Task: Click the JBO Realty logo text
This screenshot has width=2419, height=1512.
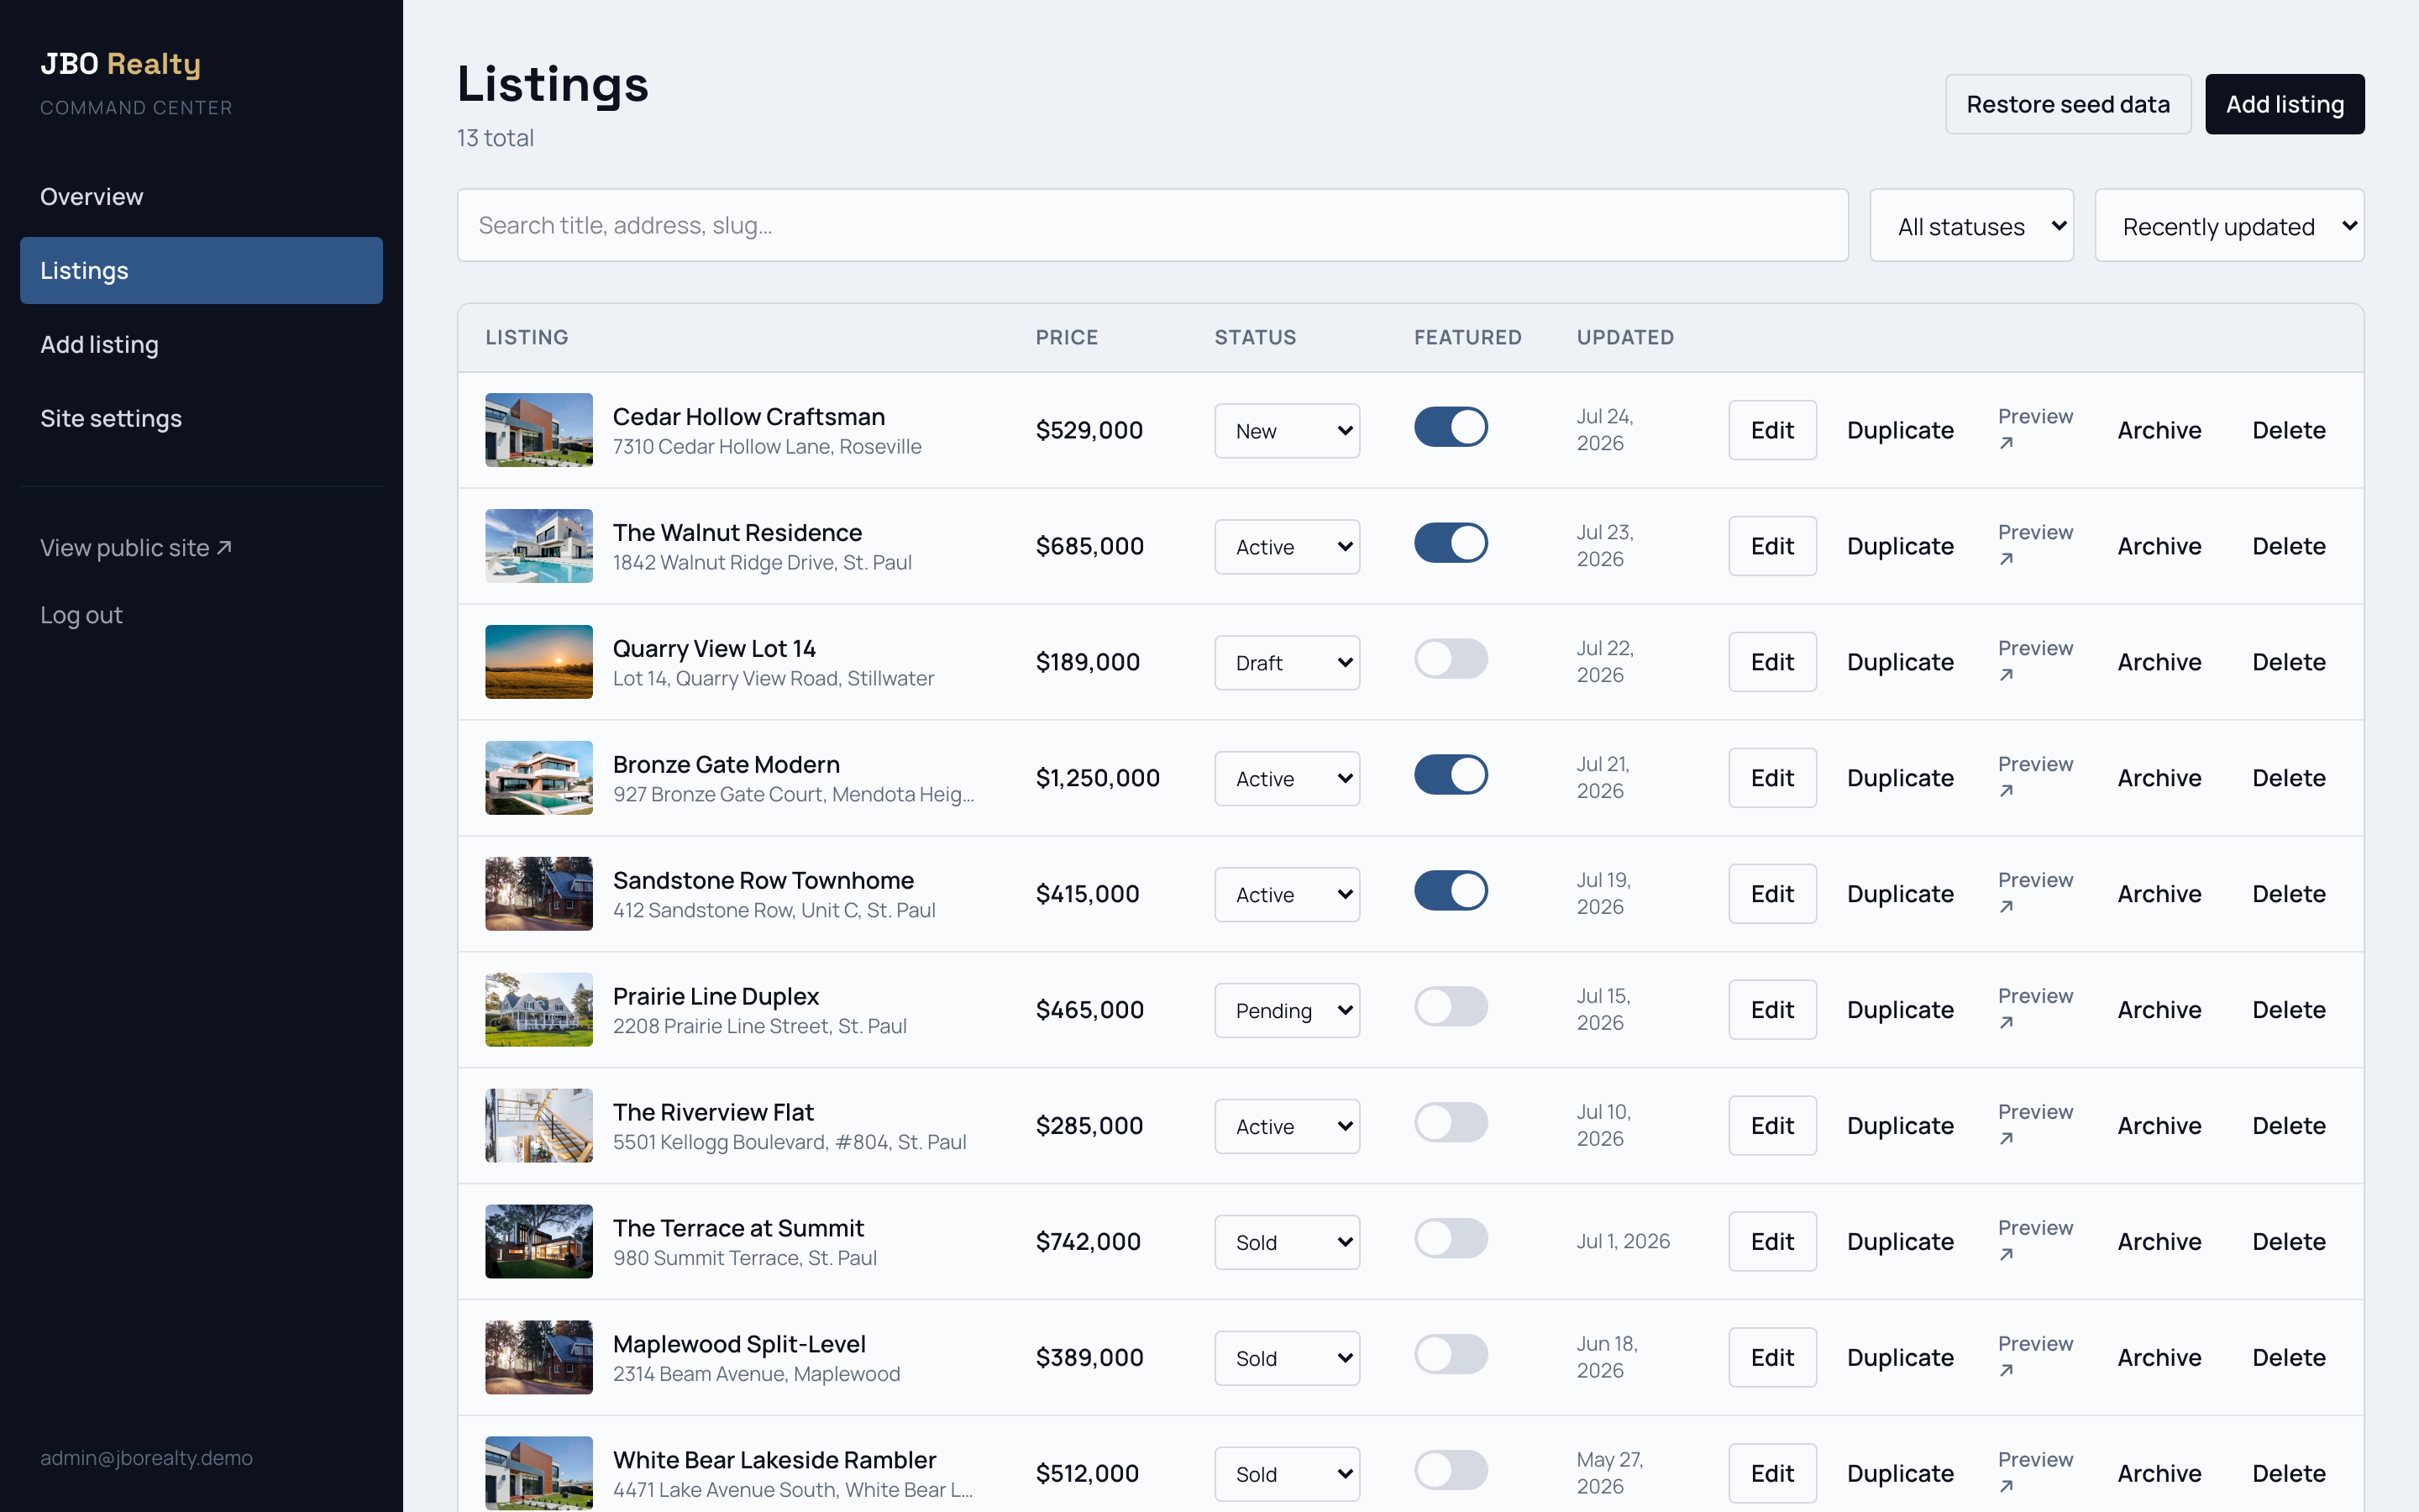Action: click(x=120, y=64)
